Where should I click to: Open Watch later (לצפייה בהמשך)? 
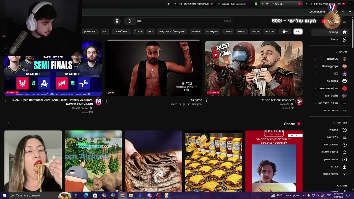[x=331, y=145]
